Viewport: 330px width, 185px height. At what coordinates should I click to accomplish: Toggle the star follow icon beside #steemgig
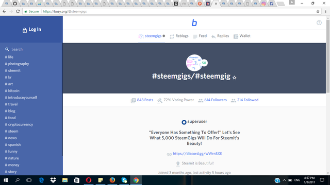234,78
